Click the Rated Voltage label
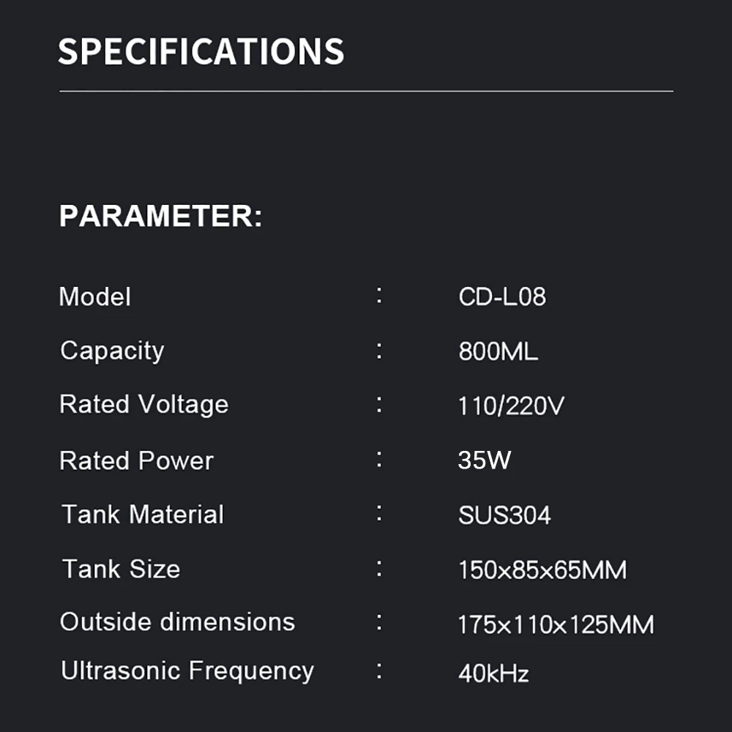The width and height of the screenshot is (732, 732). [x=143, y=404]
